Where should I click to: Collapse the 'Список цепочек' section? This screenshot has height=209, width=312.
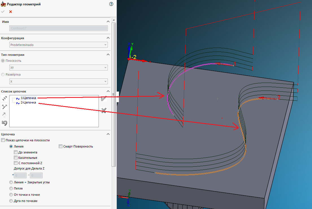click(x=108, y=91)
